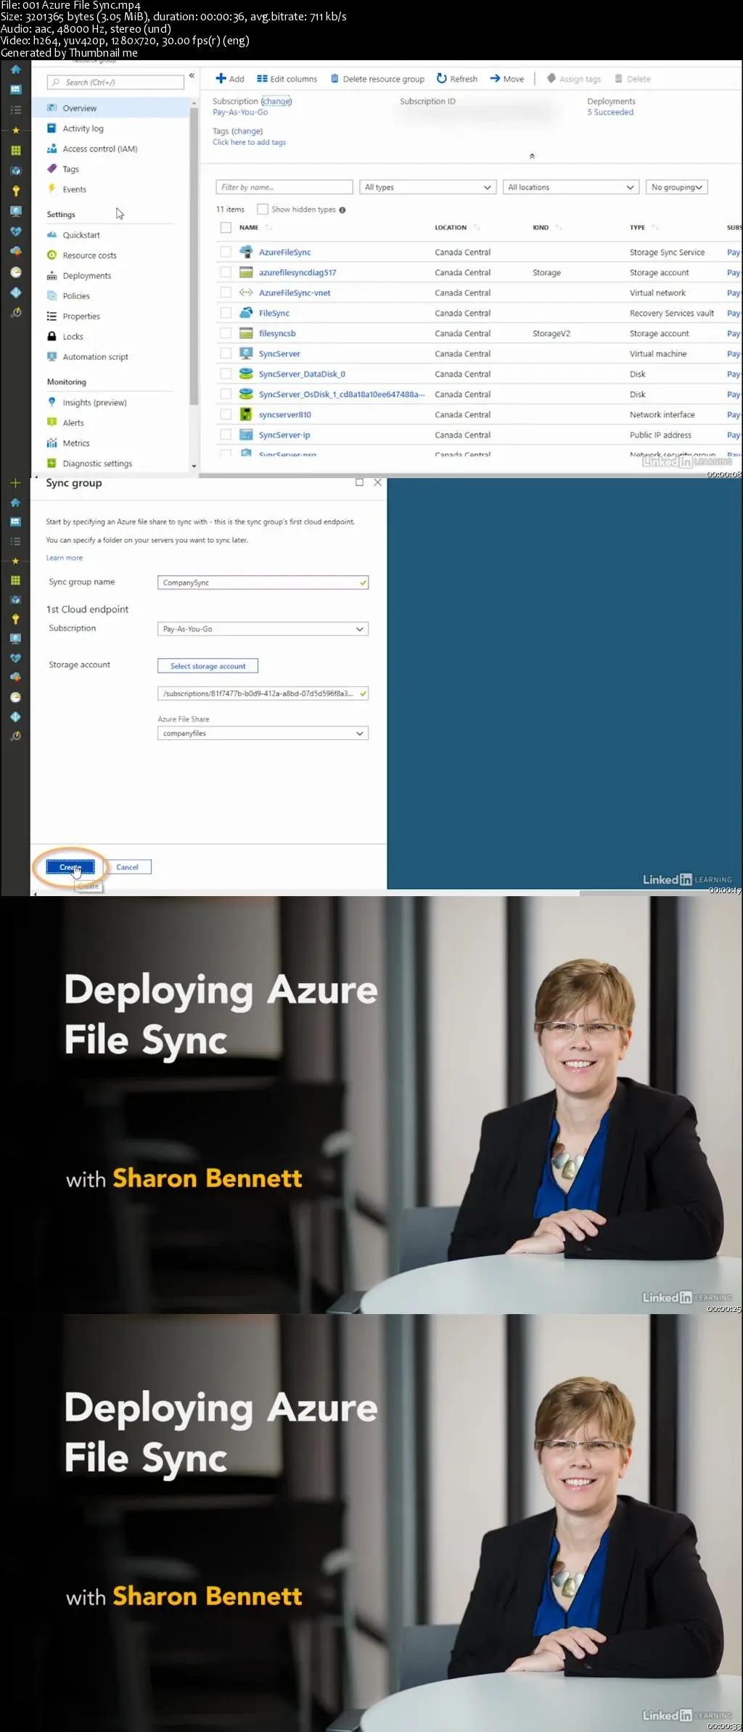
Task: Click Create a resource plus icon, Sync group frame
Action: click(15, 483)
